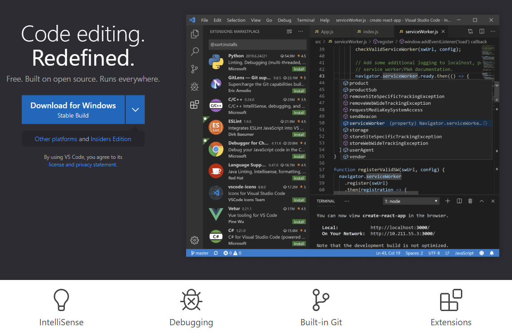Click Download for Windows button
The width and height of the screenshot is (512, 335).
(73, 110)
